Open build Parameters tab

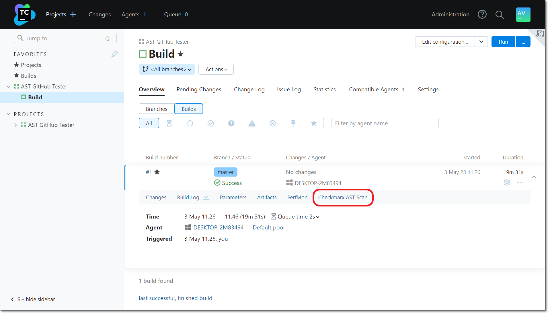pos(233,197)
